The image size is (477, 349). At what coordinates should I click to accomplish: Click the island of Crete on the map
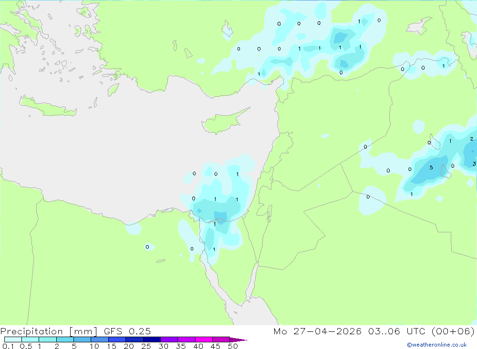[48, 107]
